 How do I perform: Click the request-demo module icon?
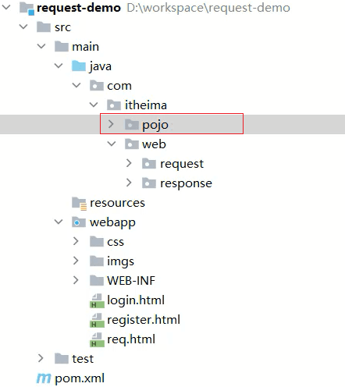coord(27,9)
